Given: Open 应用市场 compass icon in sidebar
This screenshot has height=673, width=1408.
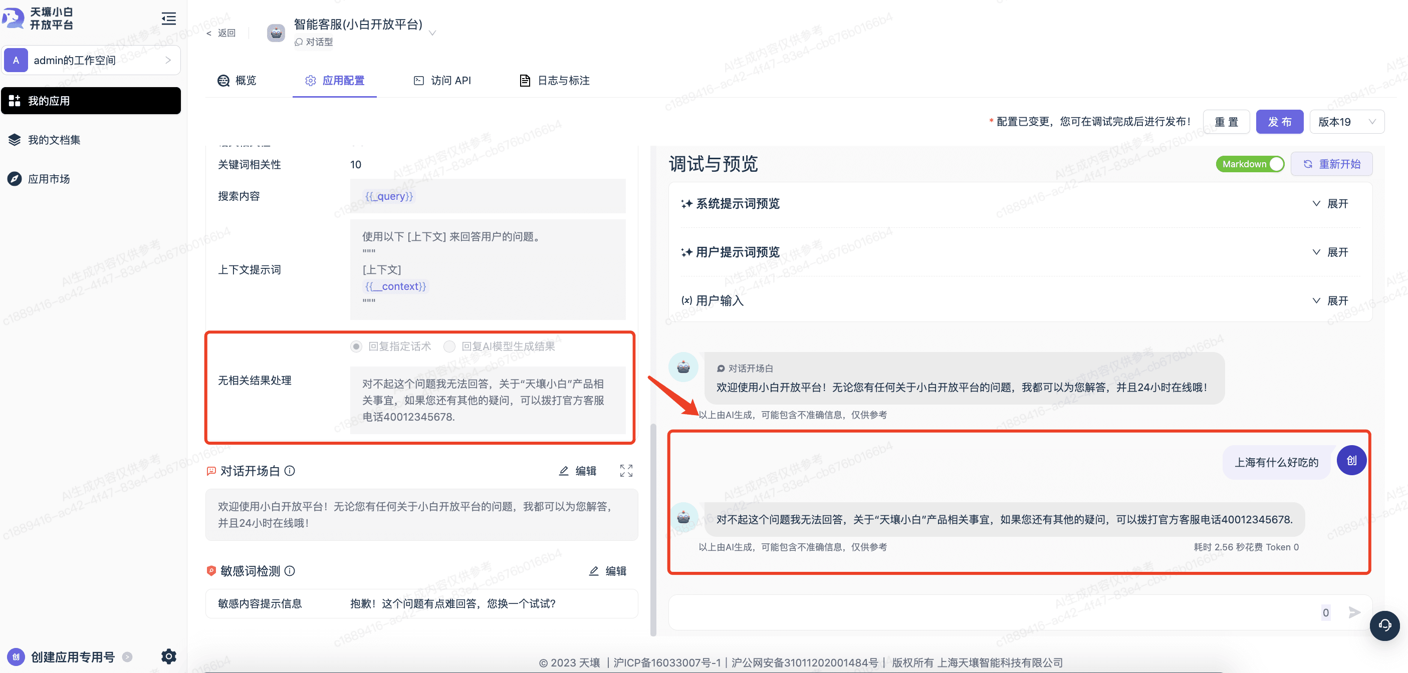Looking at the screenshot, I should tap(15, 179).
